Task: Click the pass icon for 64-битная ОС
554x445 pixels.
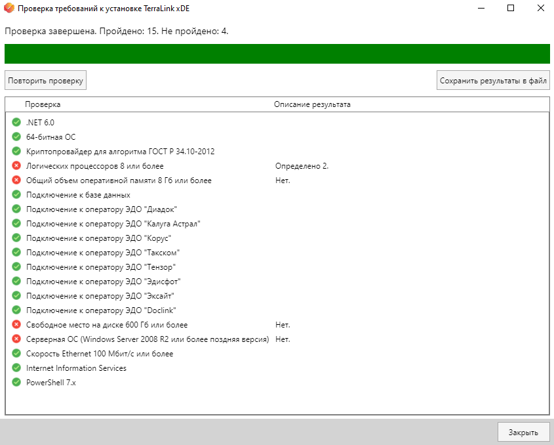Action: pos(16,137)
